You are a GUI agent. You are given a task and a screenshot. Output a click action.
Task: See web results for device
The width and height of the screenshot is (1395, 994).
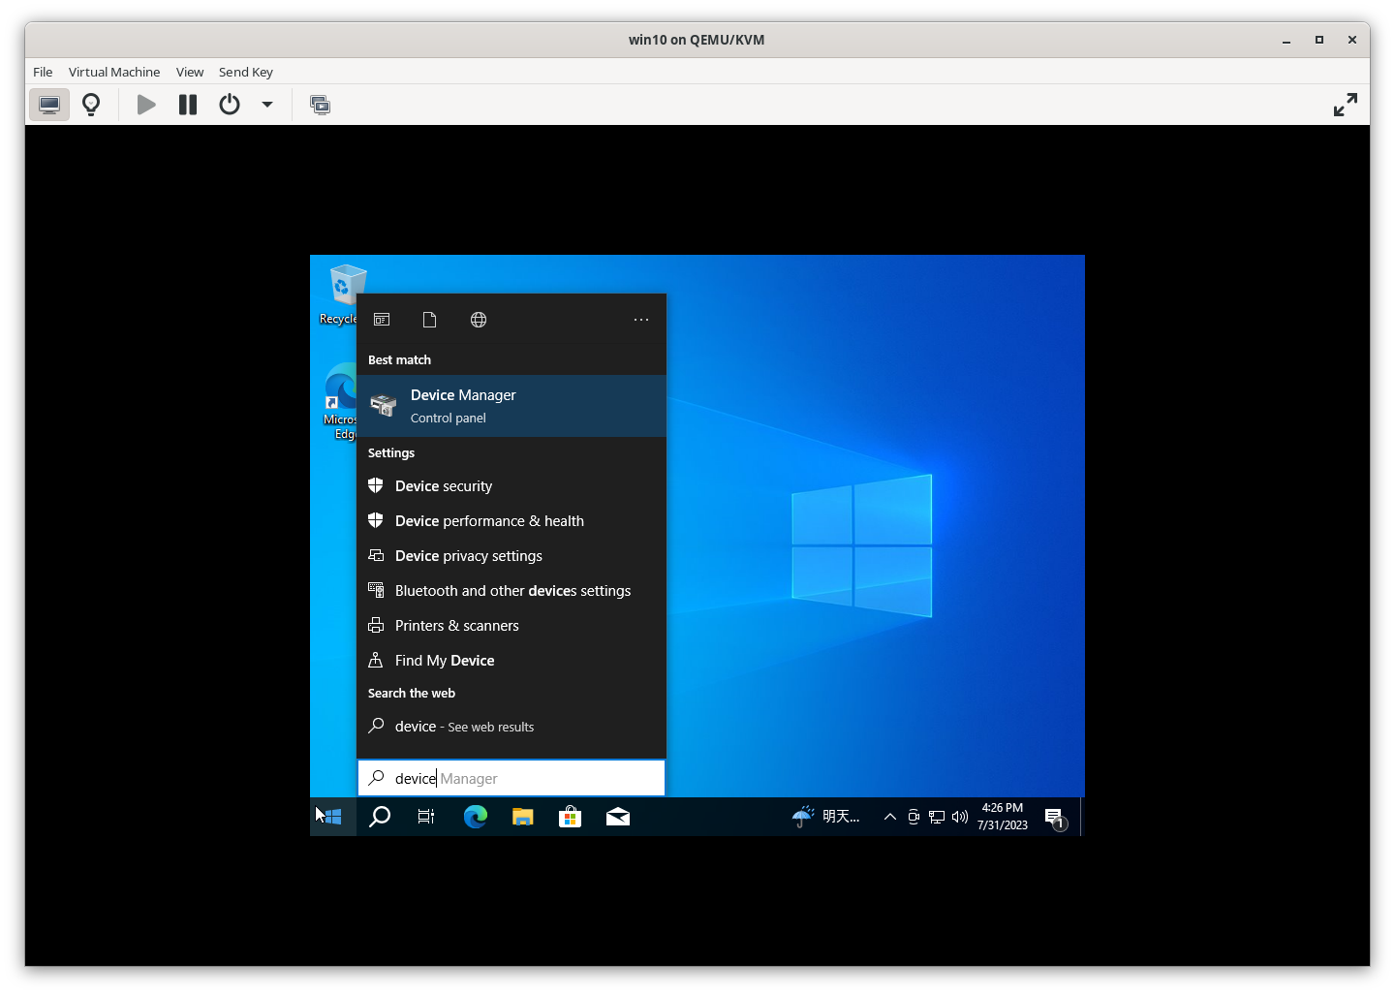pos(511,727)
